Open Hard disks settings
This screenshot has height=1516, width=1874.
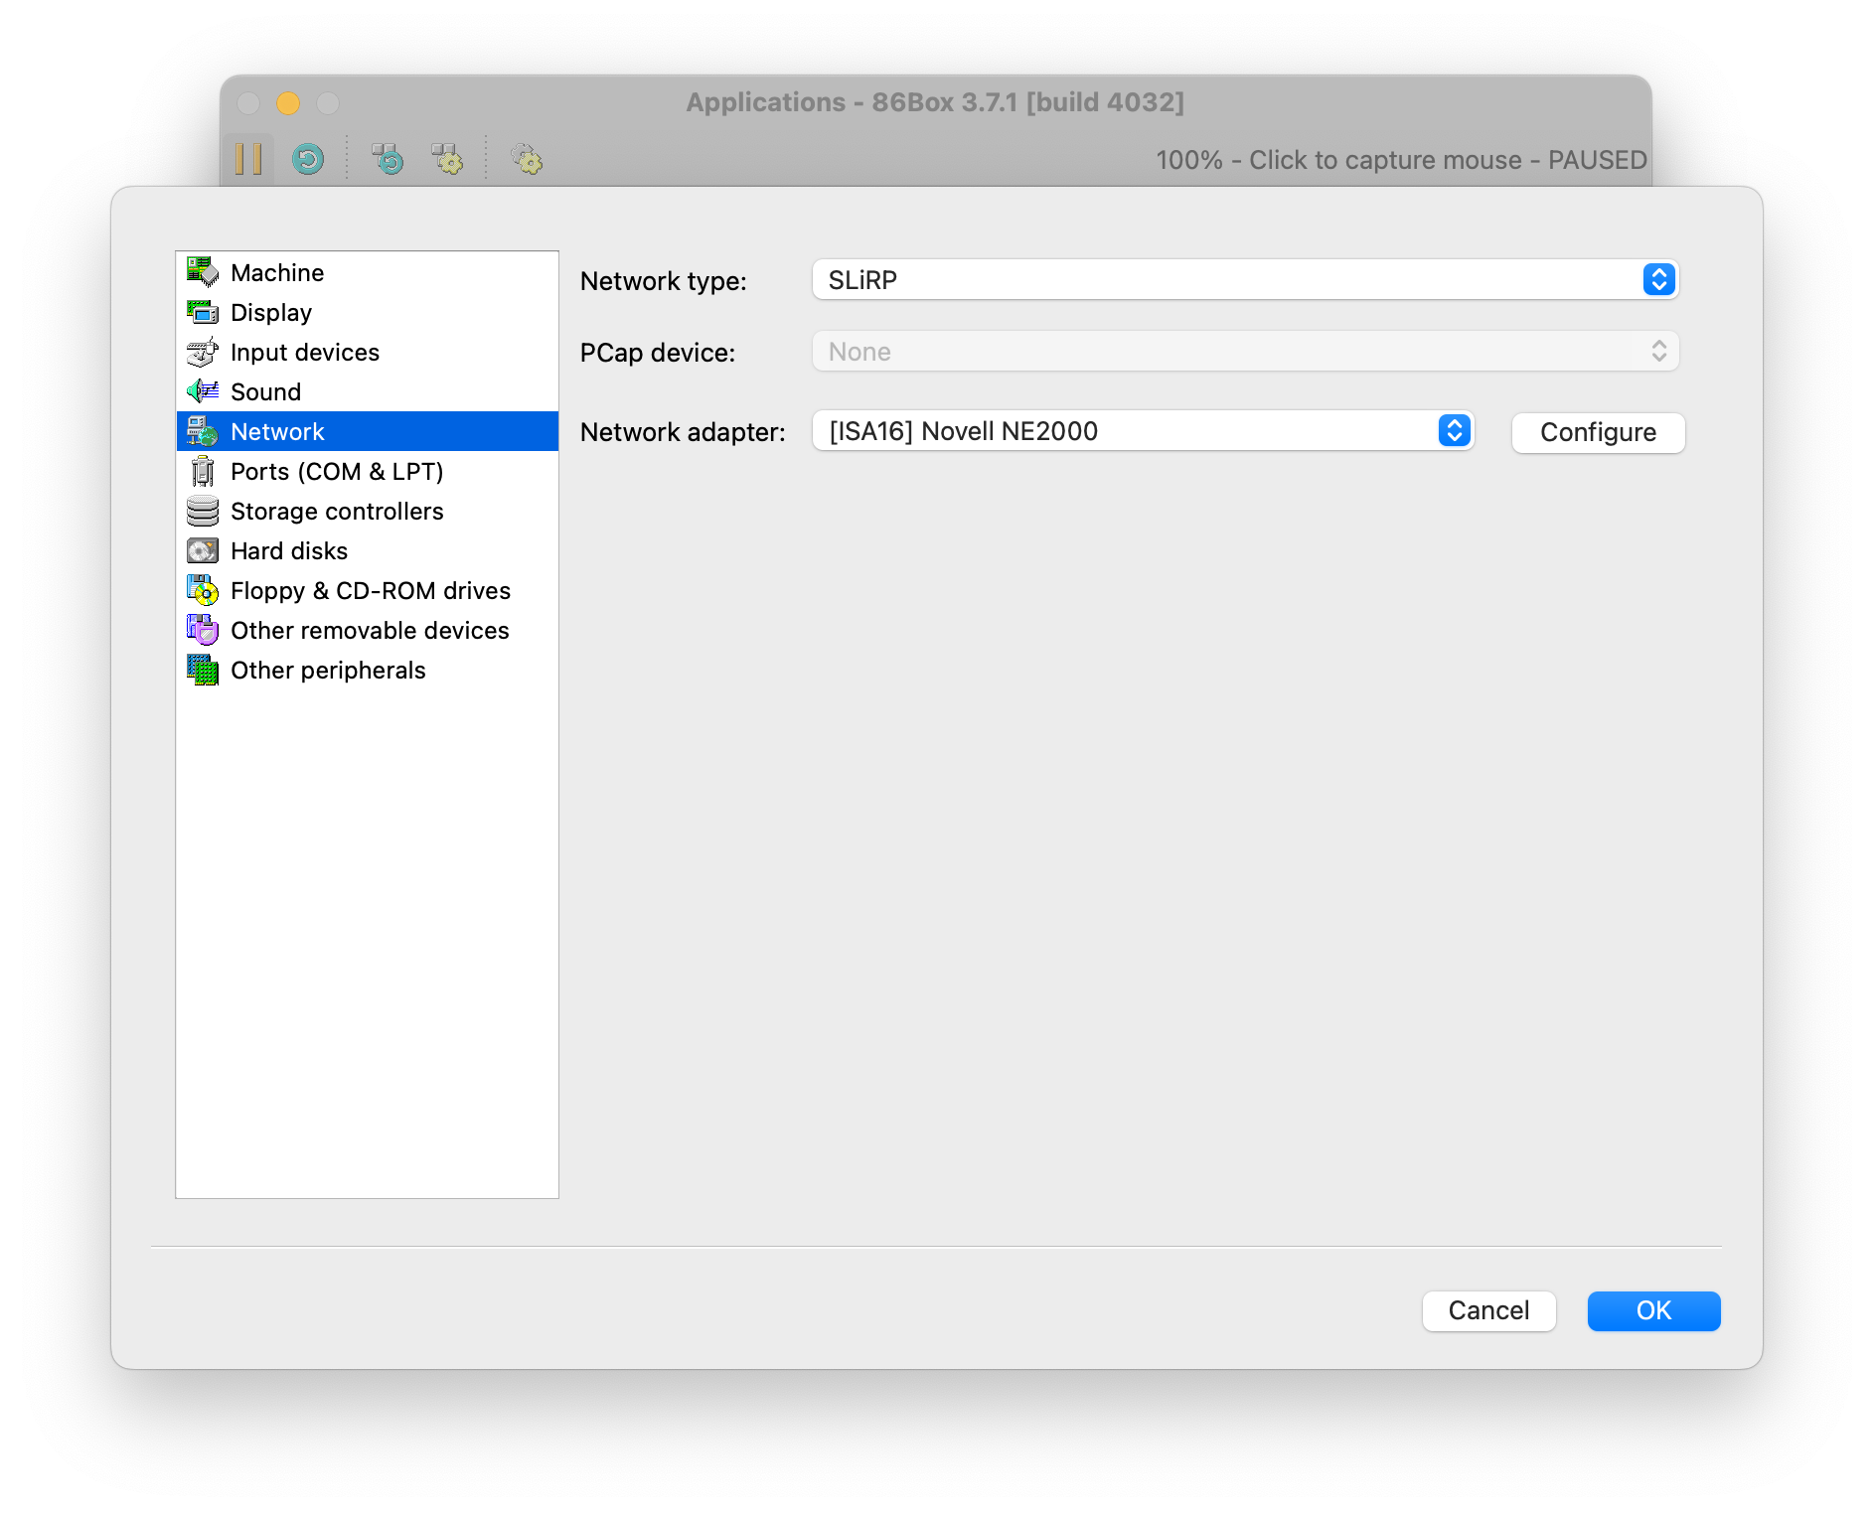tap(367, 550)
